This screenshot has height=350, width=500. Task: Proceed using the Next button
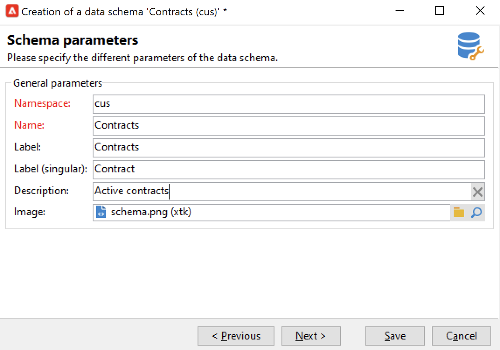[x=311, y=336]
